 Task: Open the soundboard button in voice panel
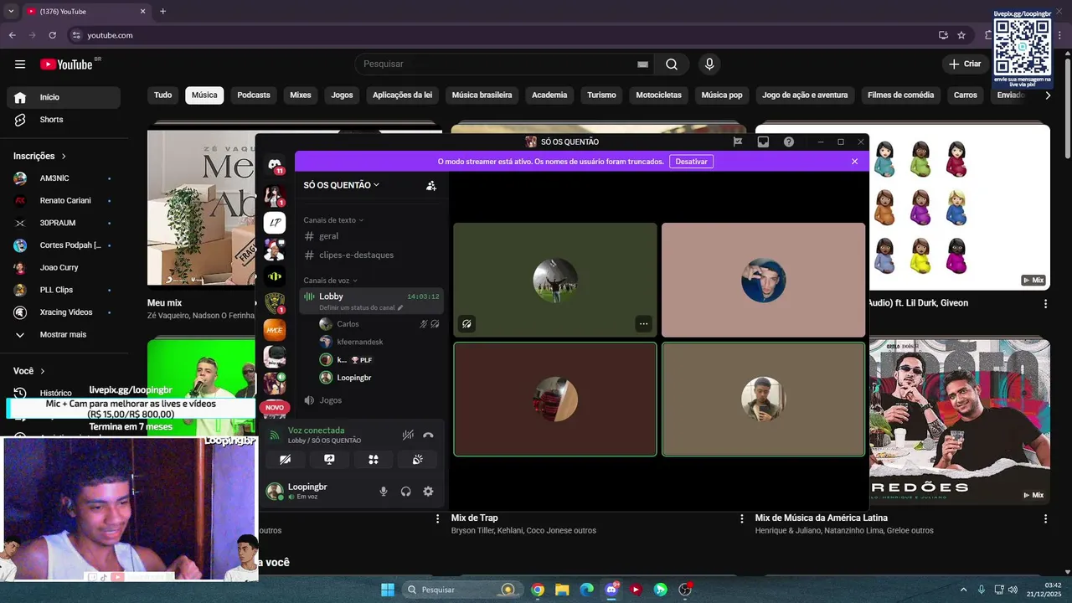point(418,459)
